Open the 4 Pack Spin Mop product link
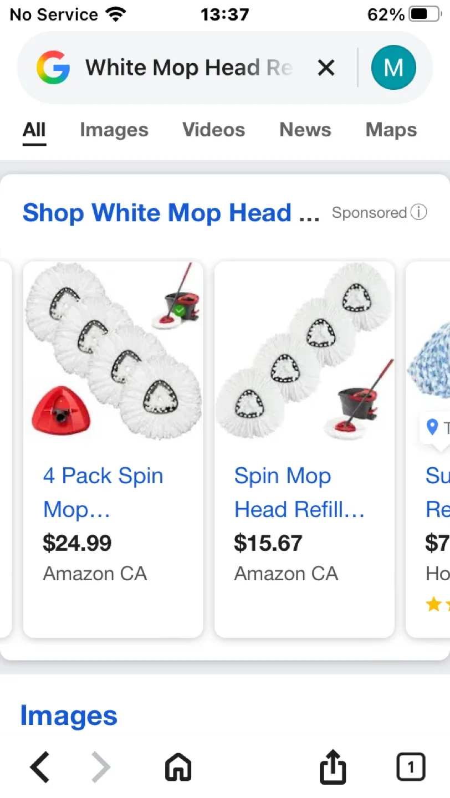The image size is (450, 798). click(x=103, y=492)
